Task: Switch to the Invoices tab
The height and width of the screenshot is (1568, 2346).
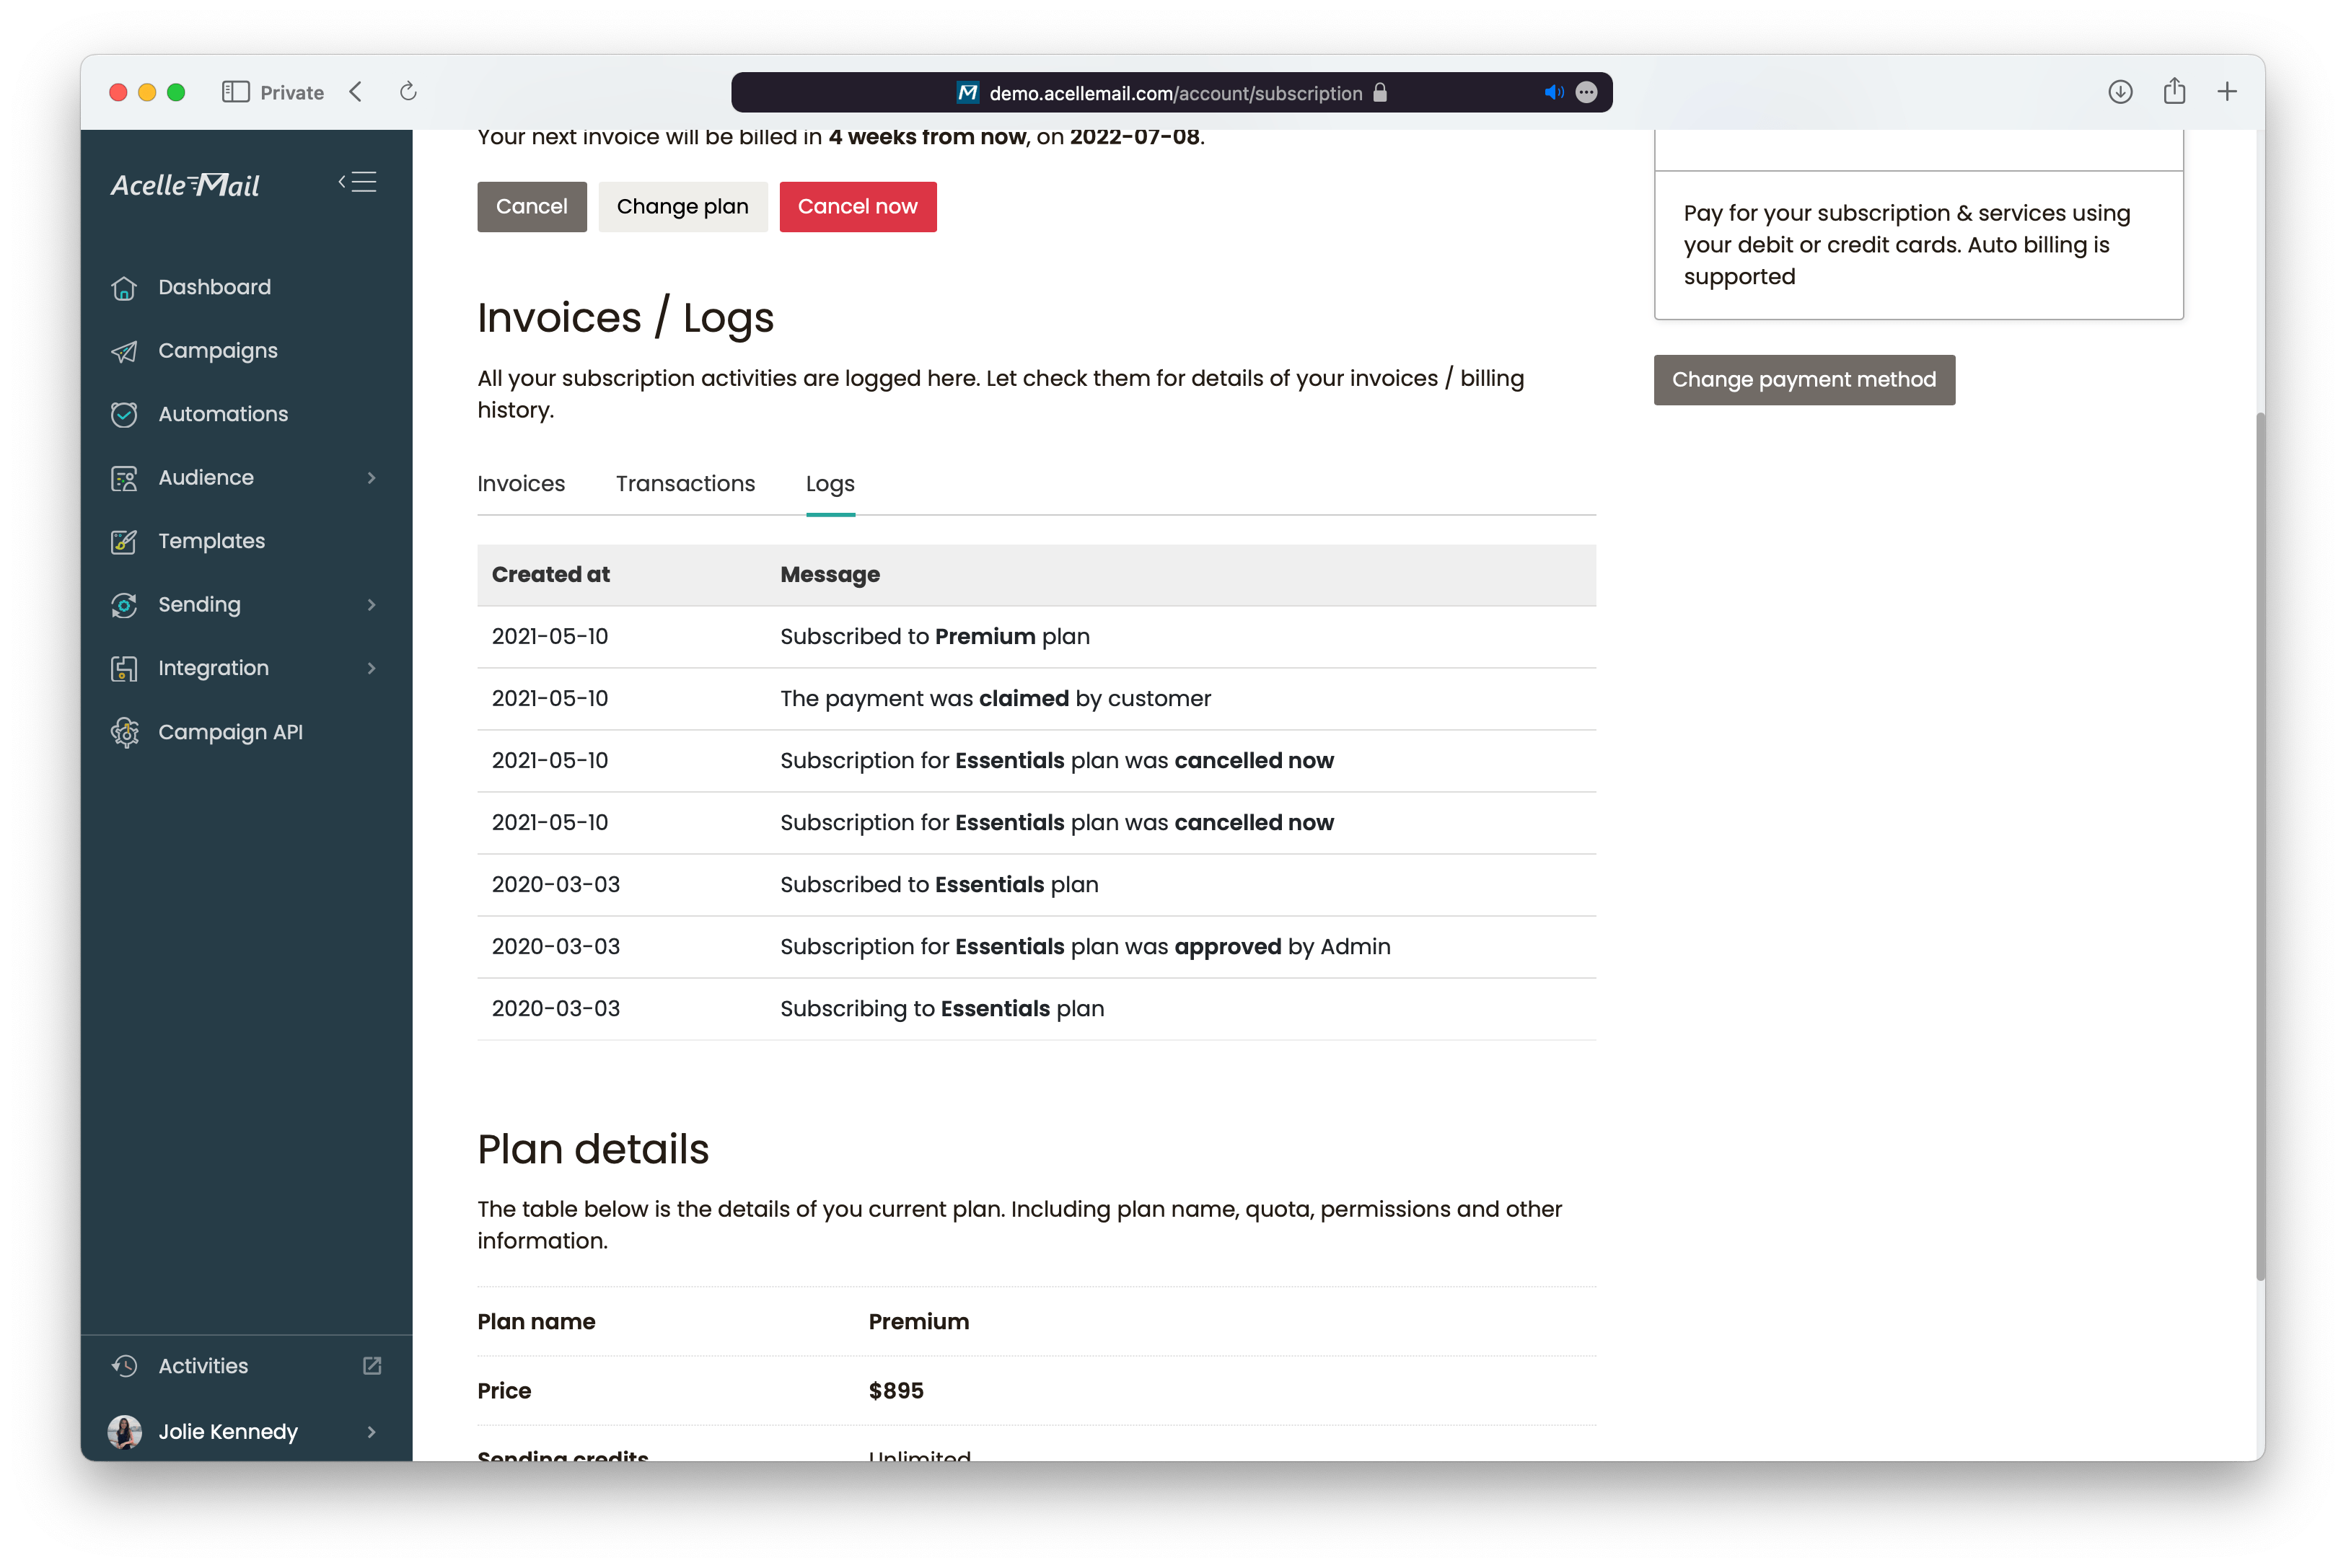Action: (521, 484)
